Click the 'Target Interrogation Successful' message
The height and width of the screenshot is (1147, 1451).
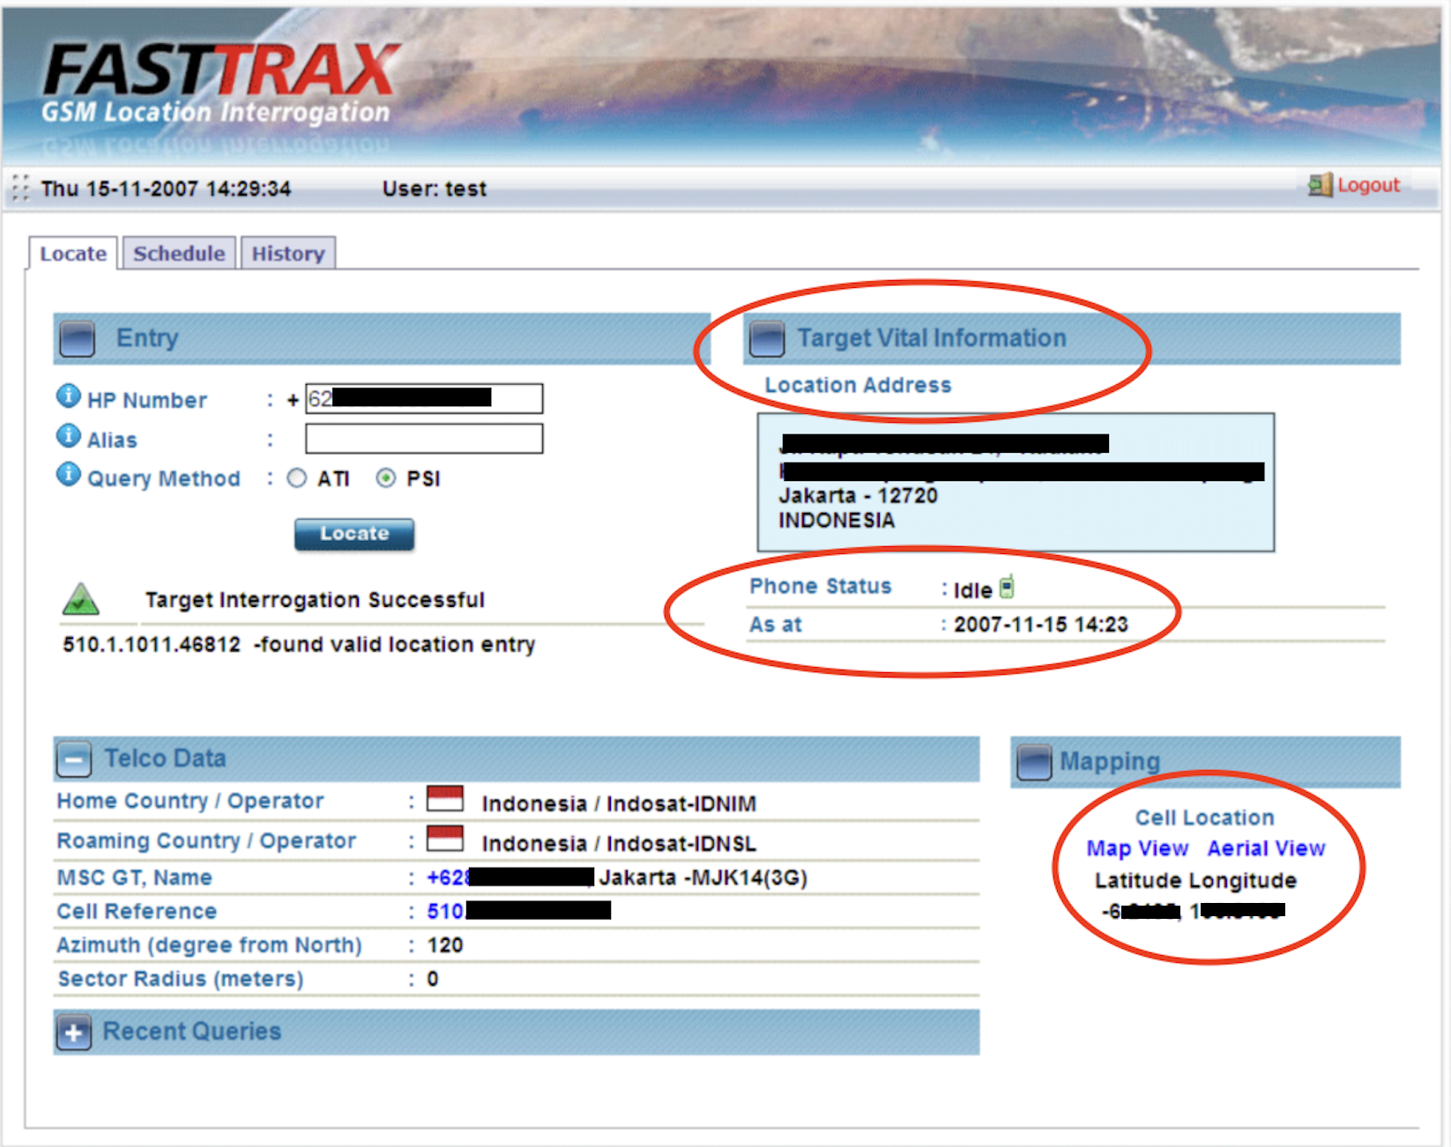tap(315, 600)
